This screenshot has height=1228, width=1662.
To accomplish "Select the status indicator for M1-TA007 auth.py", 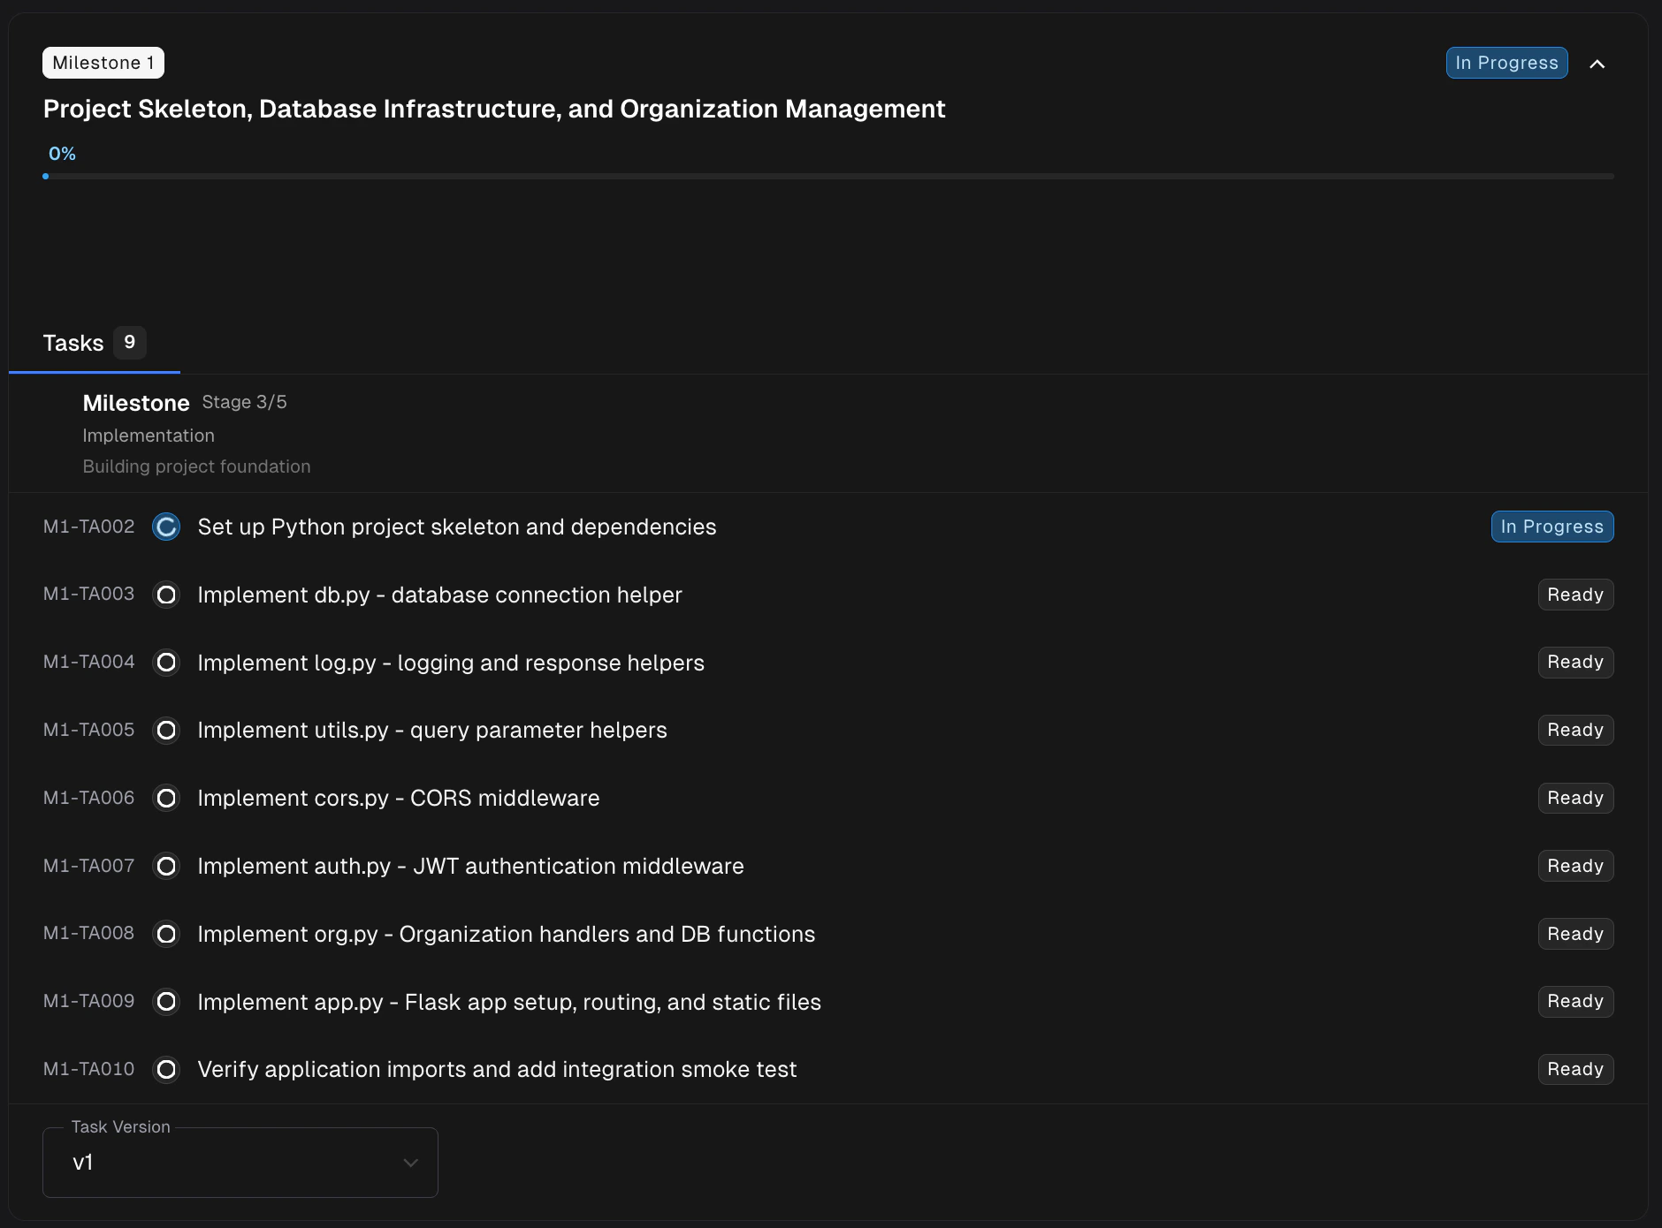I will [165, 866].
